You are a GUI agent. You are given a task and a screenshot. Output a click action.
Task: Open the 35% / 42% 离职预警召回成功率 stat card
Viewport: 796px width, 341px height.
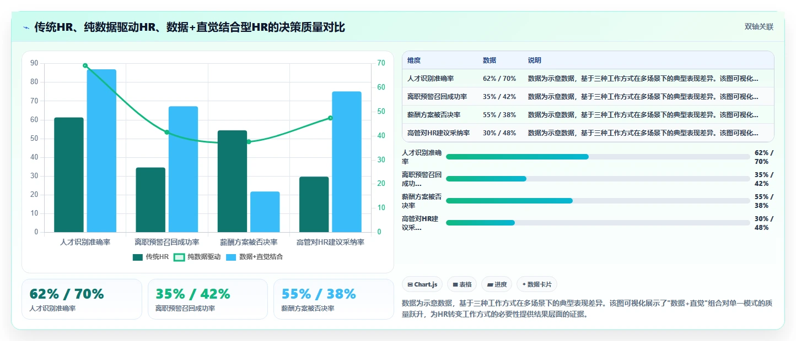208,299
